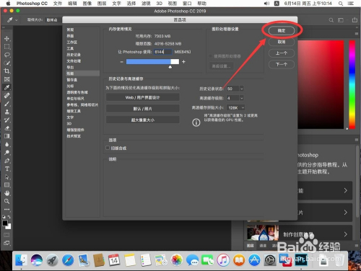Select the Pen tool
Viewport: 361px width, 271px height.
(7, 161)
